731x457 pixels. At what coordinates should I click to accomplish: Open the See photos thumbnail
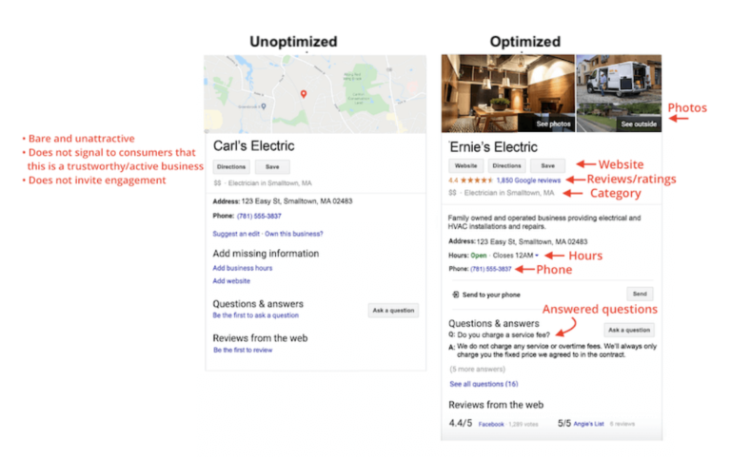pos(507,94)
